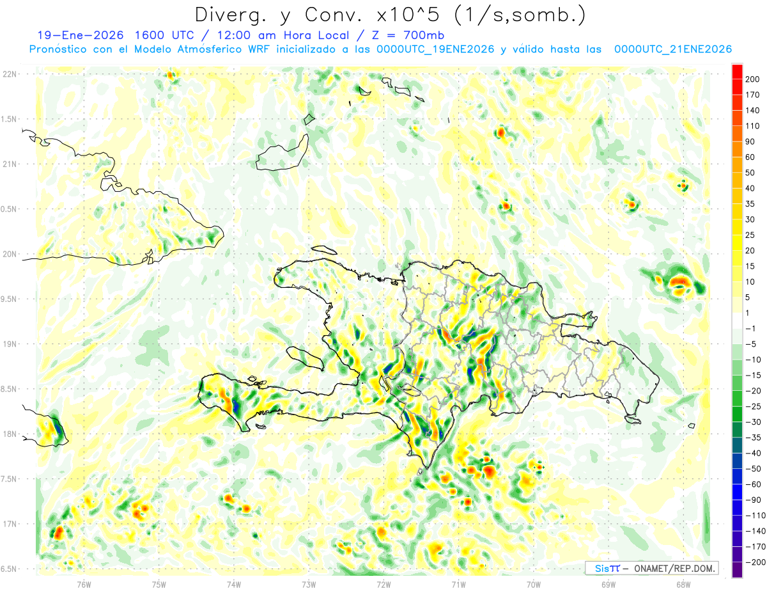Image resolution: width=767 pixels, height=593 pixels.
Task: Click the '-35' legend value
Action: 752,438
